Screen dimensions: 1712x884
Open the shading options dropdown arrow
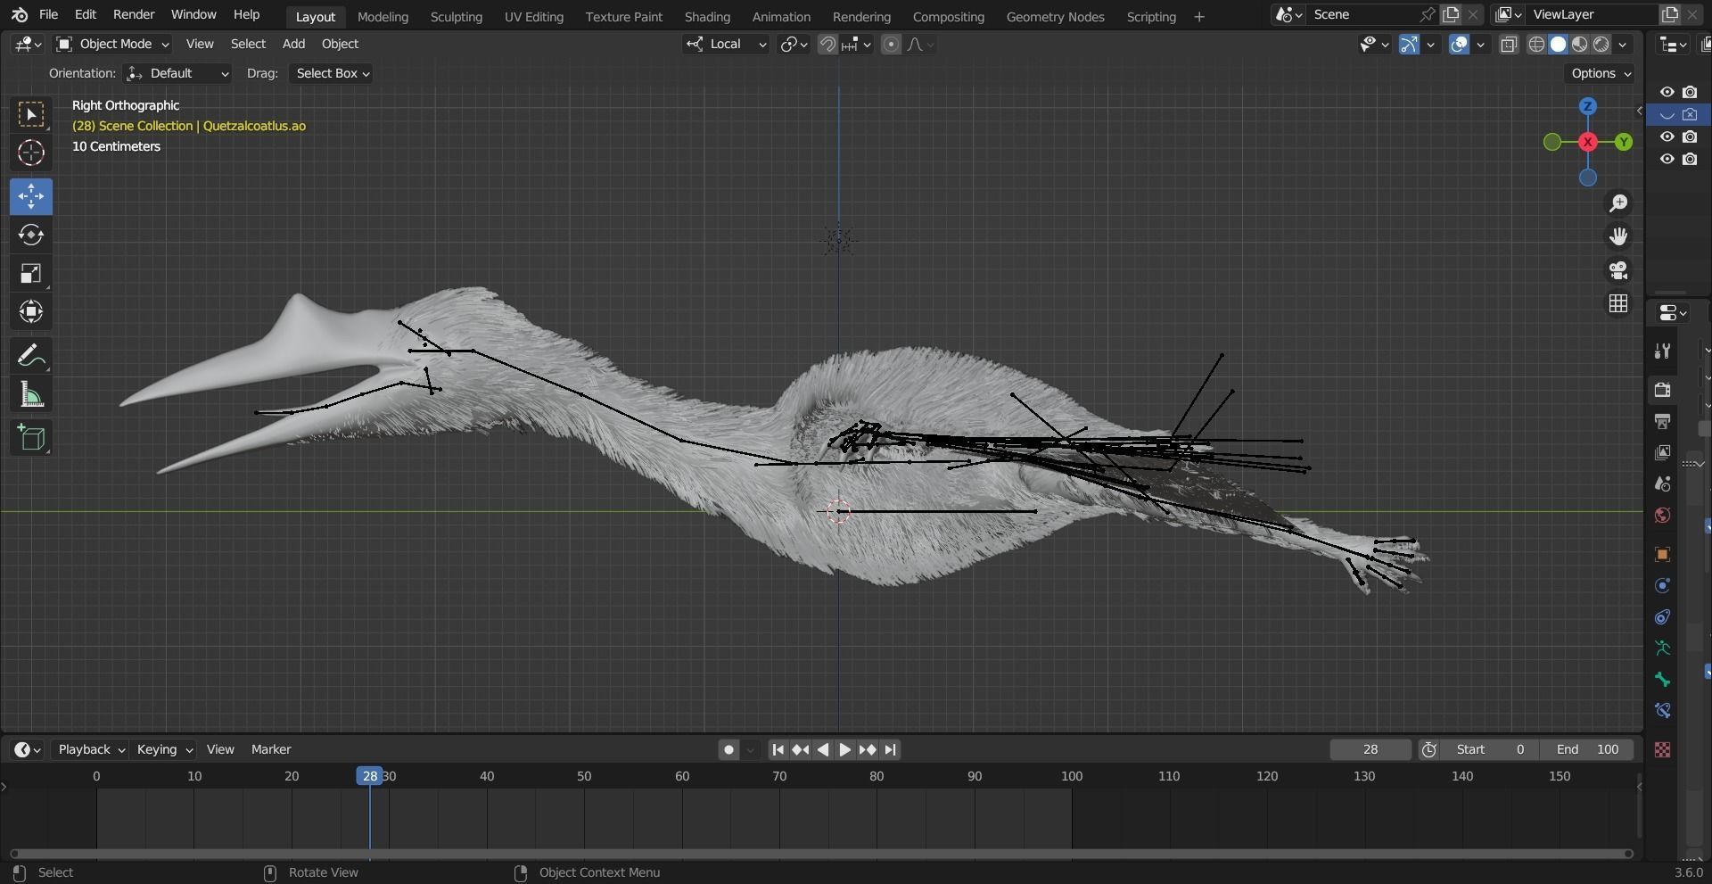(1624, 44)
